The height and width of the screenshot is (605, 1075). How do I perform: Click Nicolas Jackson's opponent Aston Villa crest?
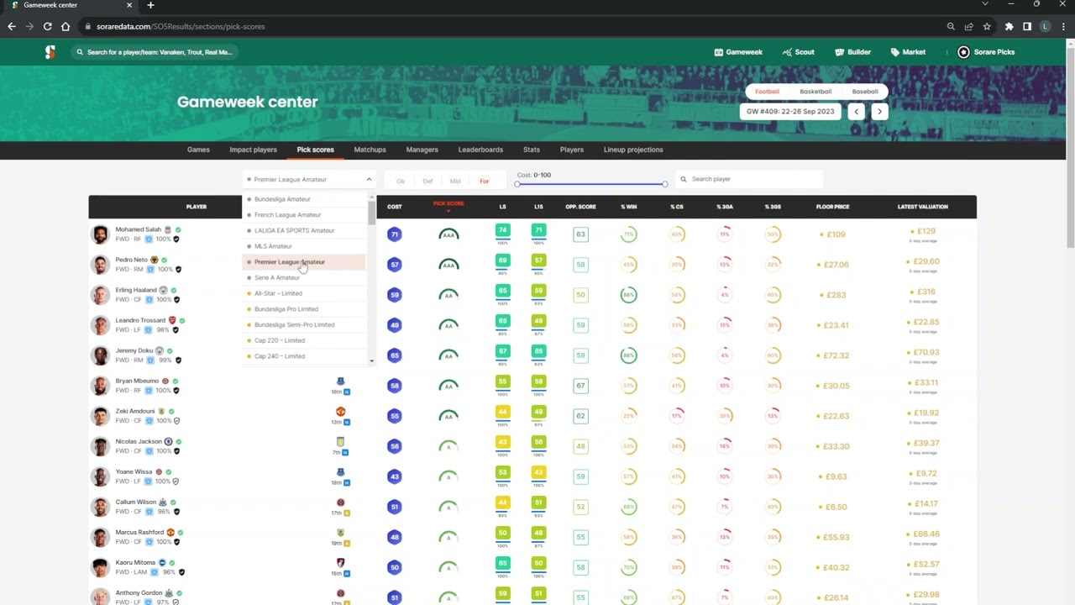click(x=340, y=442)
